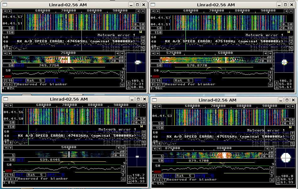Toggle Off button before Rat 5 in 749.7754 window
The width and height of the screenshot is (298, 189).
tap(20, 81)
